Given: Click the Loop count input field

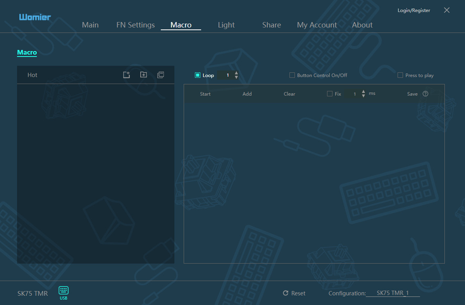Looking at the screenshot, I should 227,75.
